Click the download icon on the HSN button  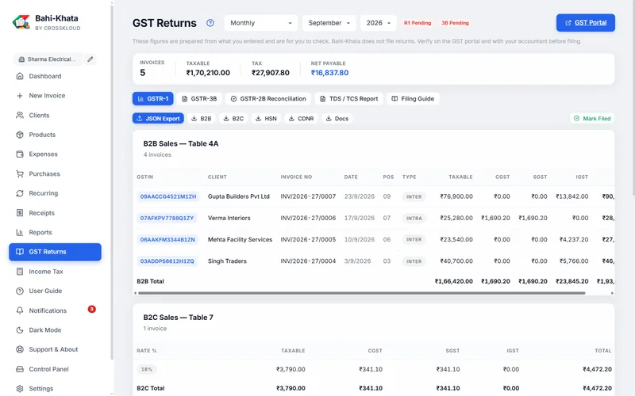click(x=258, y=118)
